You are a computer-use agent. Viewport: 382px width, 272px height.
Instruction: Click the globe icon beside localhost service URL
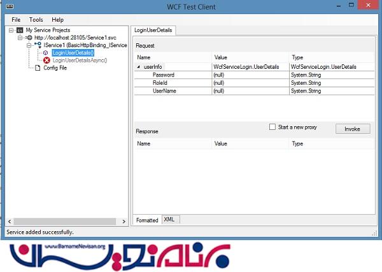pos(29,38)
